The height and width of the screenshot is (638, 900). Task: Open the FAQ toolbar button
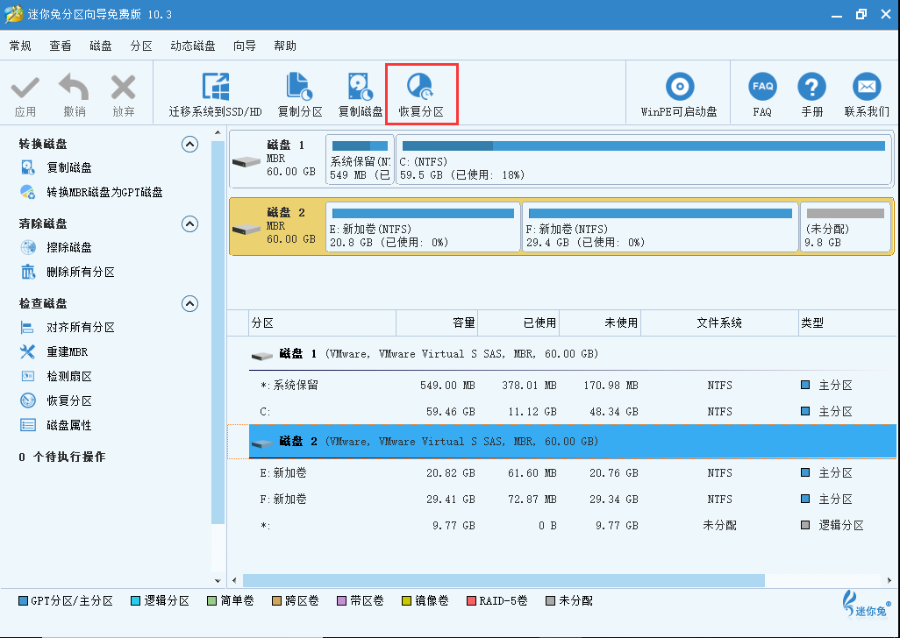pos(762,96)
